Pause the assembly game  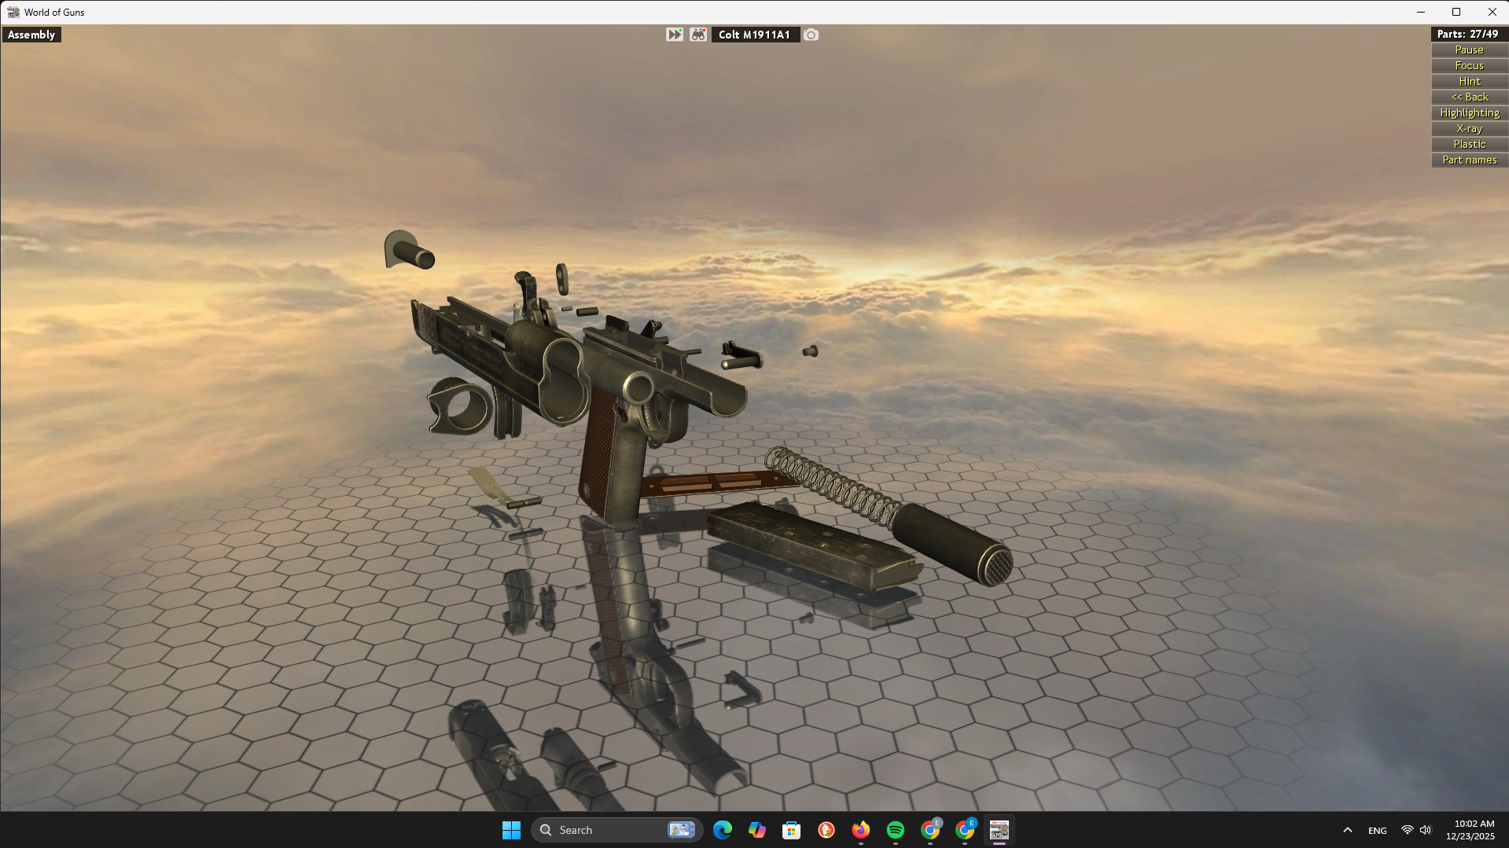[1469, 50]
